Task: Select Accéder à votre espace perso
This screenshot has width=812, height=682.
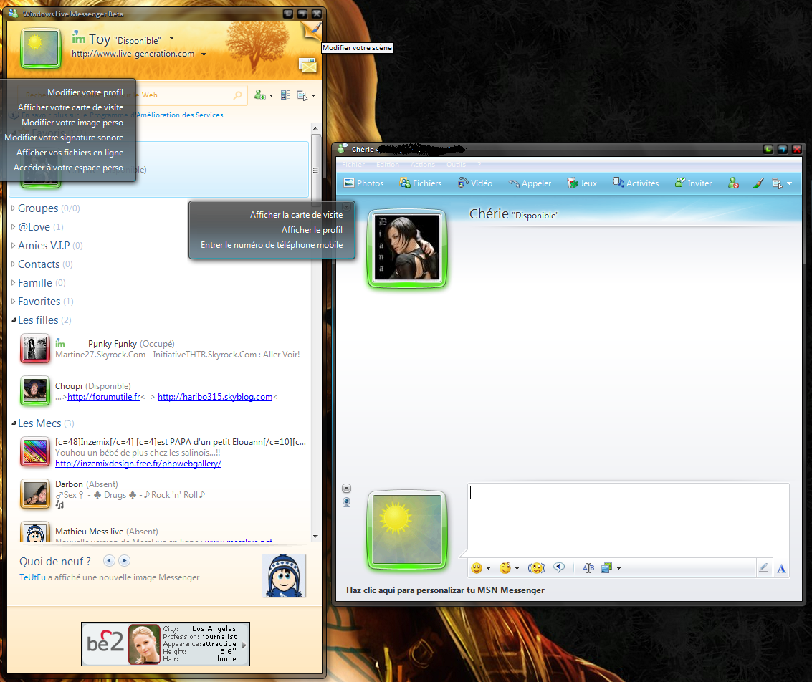Action: point(68,167)
